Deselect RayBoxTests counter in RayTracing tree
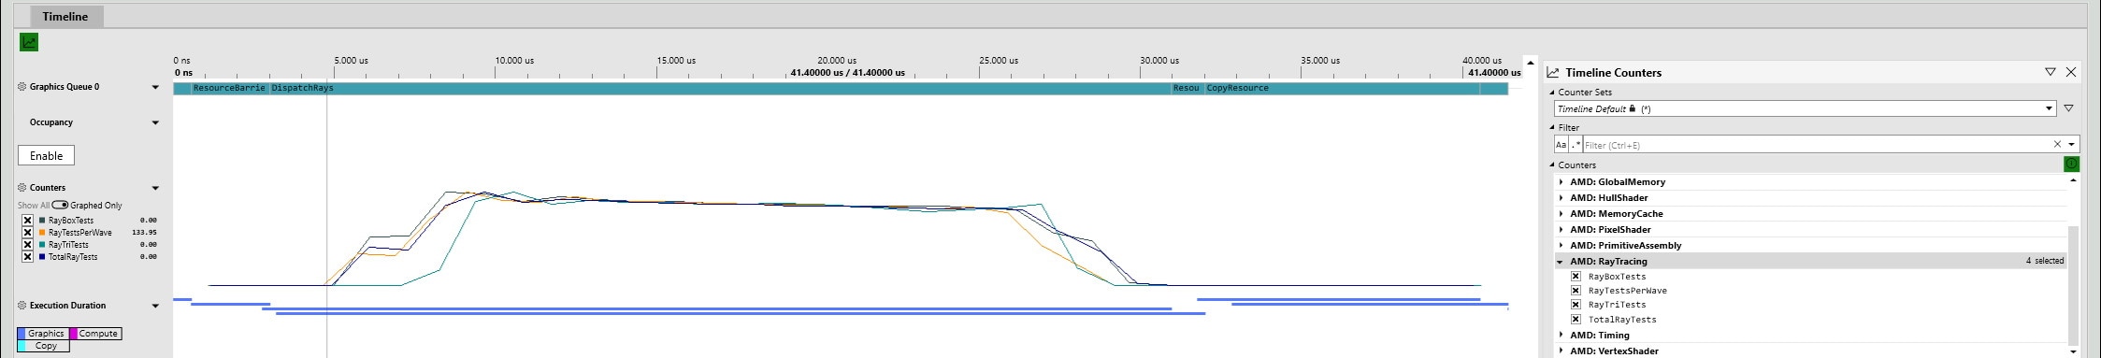The height and width of the screenshot is (358, 2101). [1576, 277]
